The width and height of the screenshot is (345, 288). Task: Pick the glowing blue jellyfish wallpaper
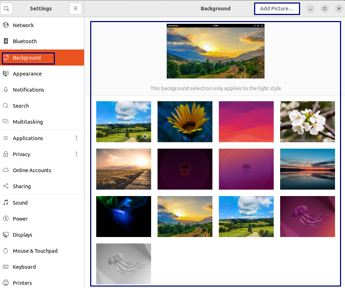click(x=124, y=216)
